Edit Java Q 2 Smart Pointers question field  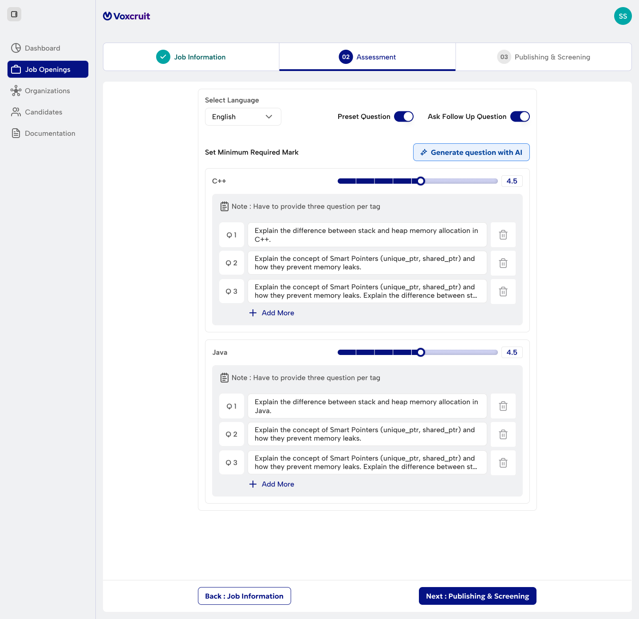[x=367, y=434]
